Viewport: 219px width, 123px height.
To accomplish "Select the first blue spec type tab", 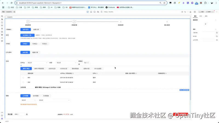I will 26,69.
